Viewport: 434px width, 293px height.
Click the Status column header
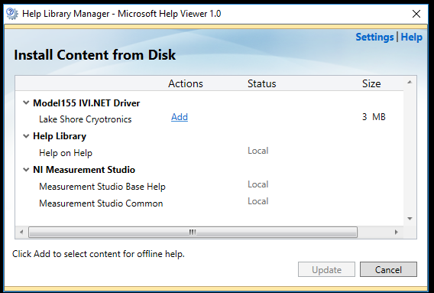pyautogui.click(x=261, y=83)
